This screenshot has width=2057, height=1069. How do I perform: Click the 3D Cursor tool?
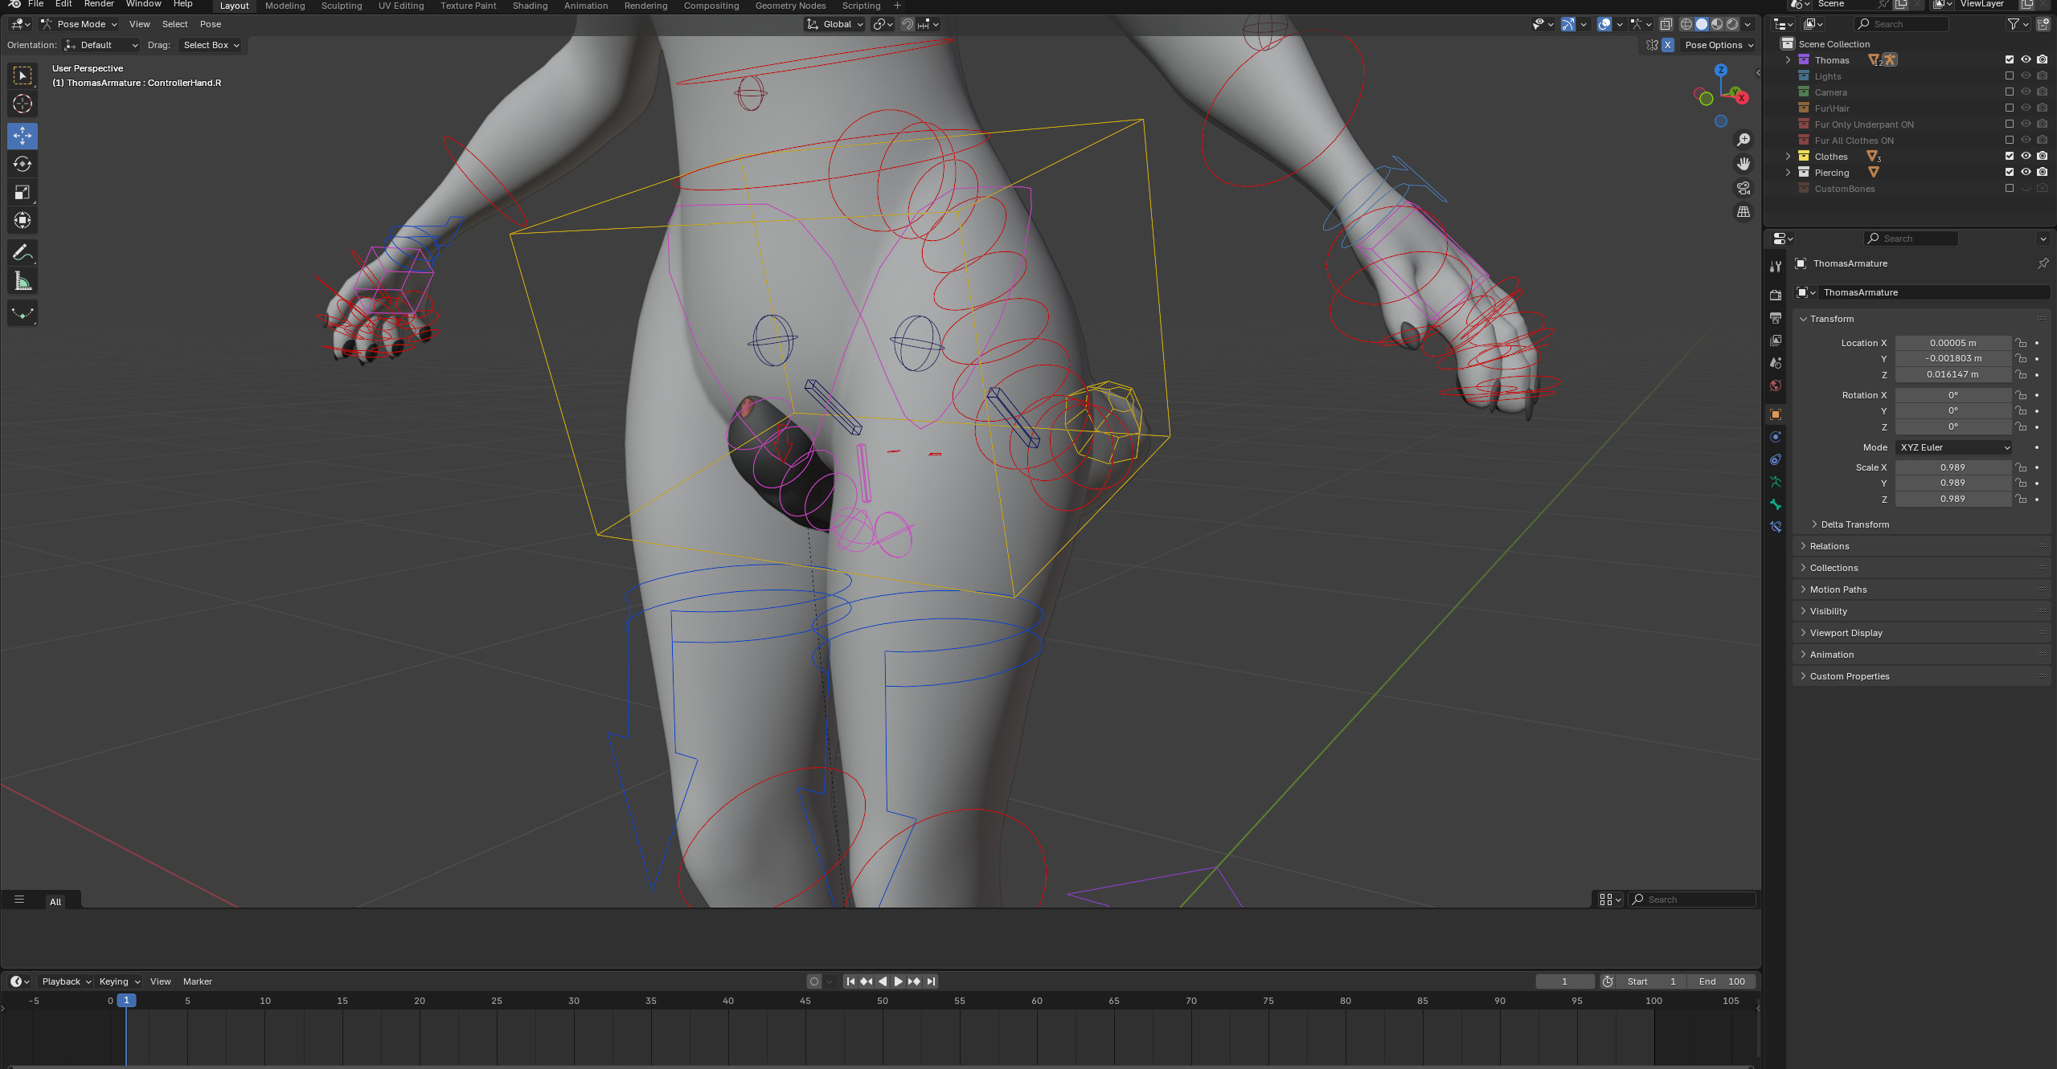23,104
